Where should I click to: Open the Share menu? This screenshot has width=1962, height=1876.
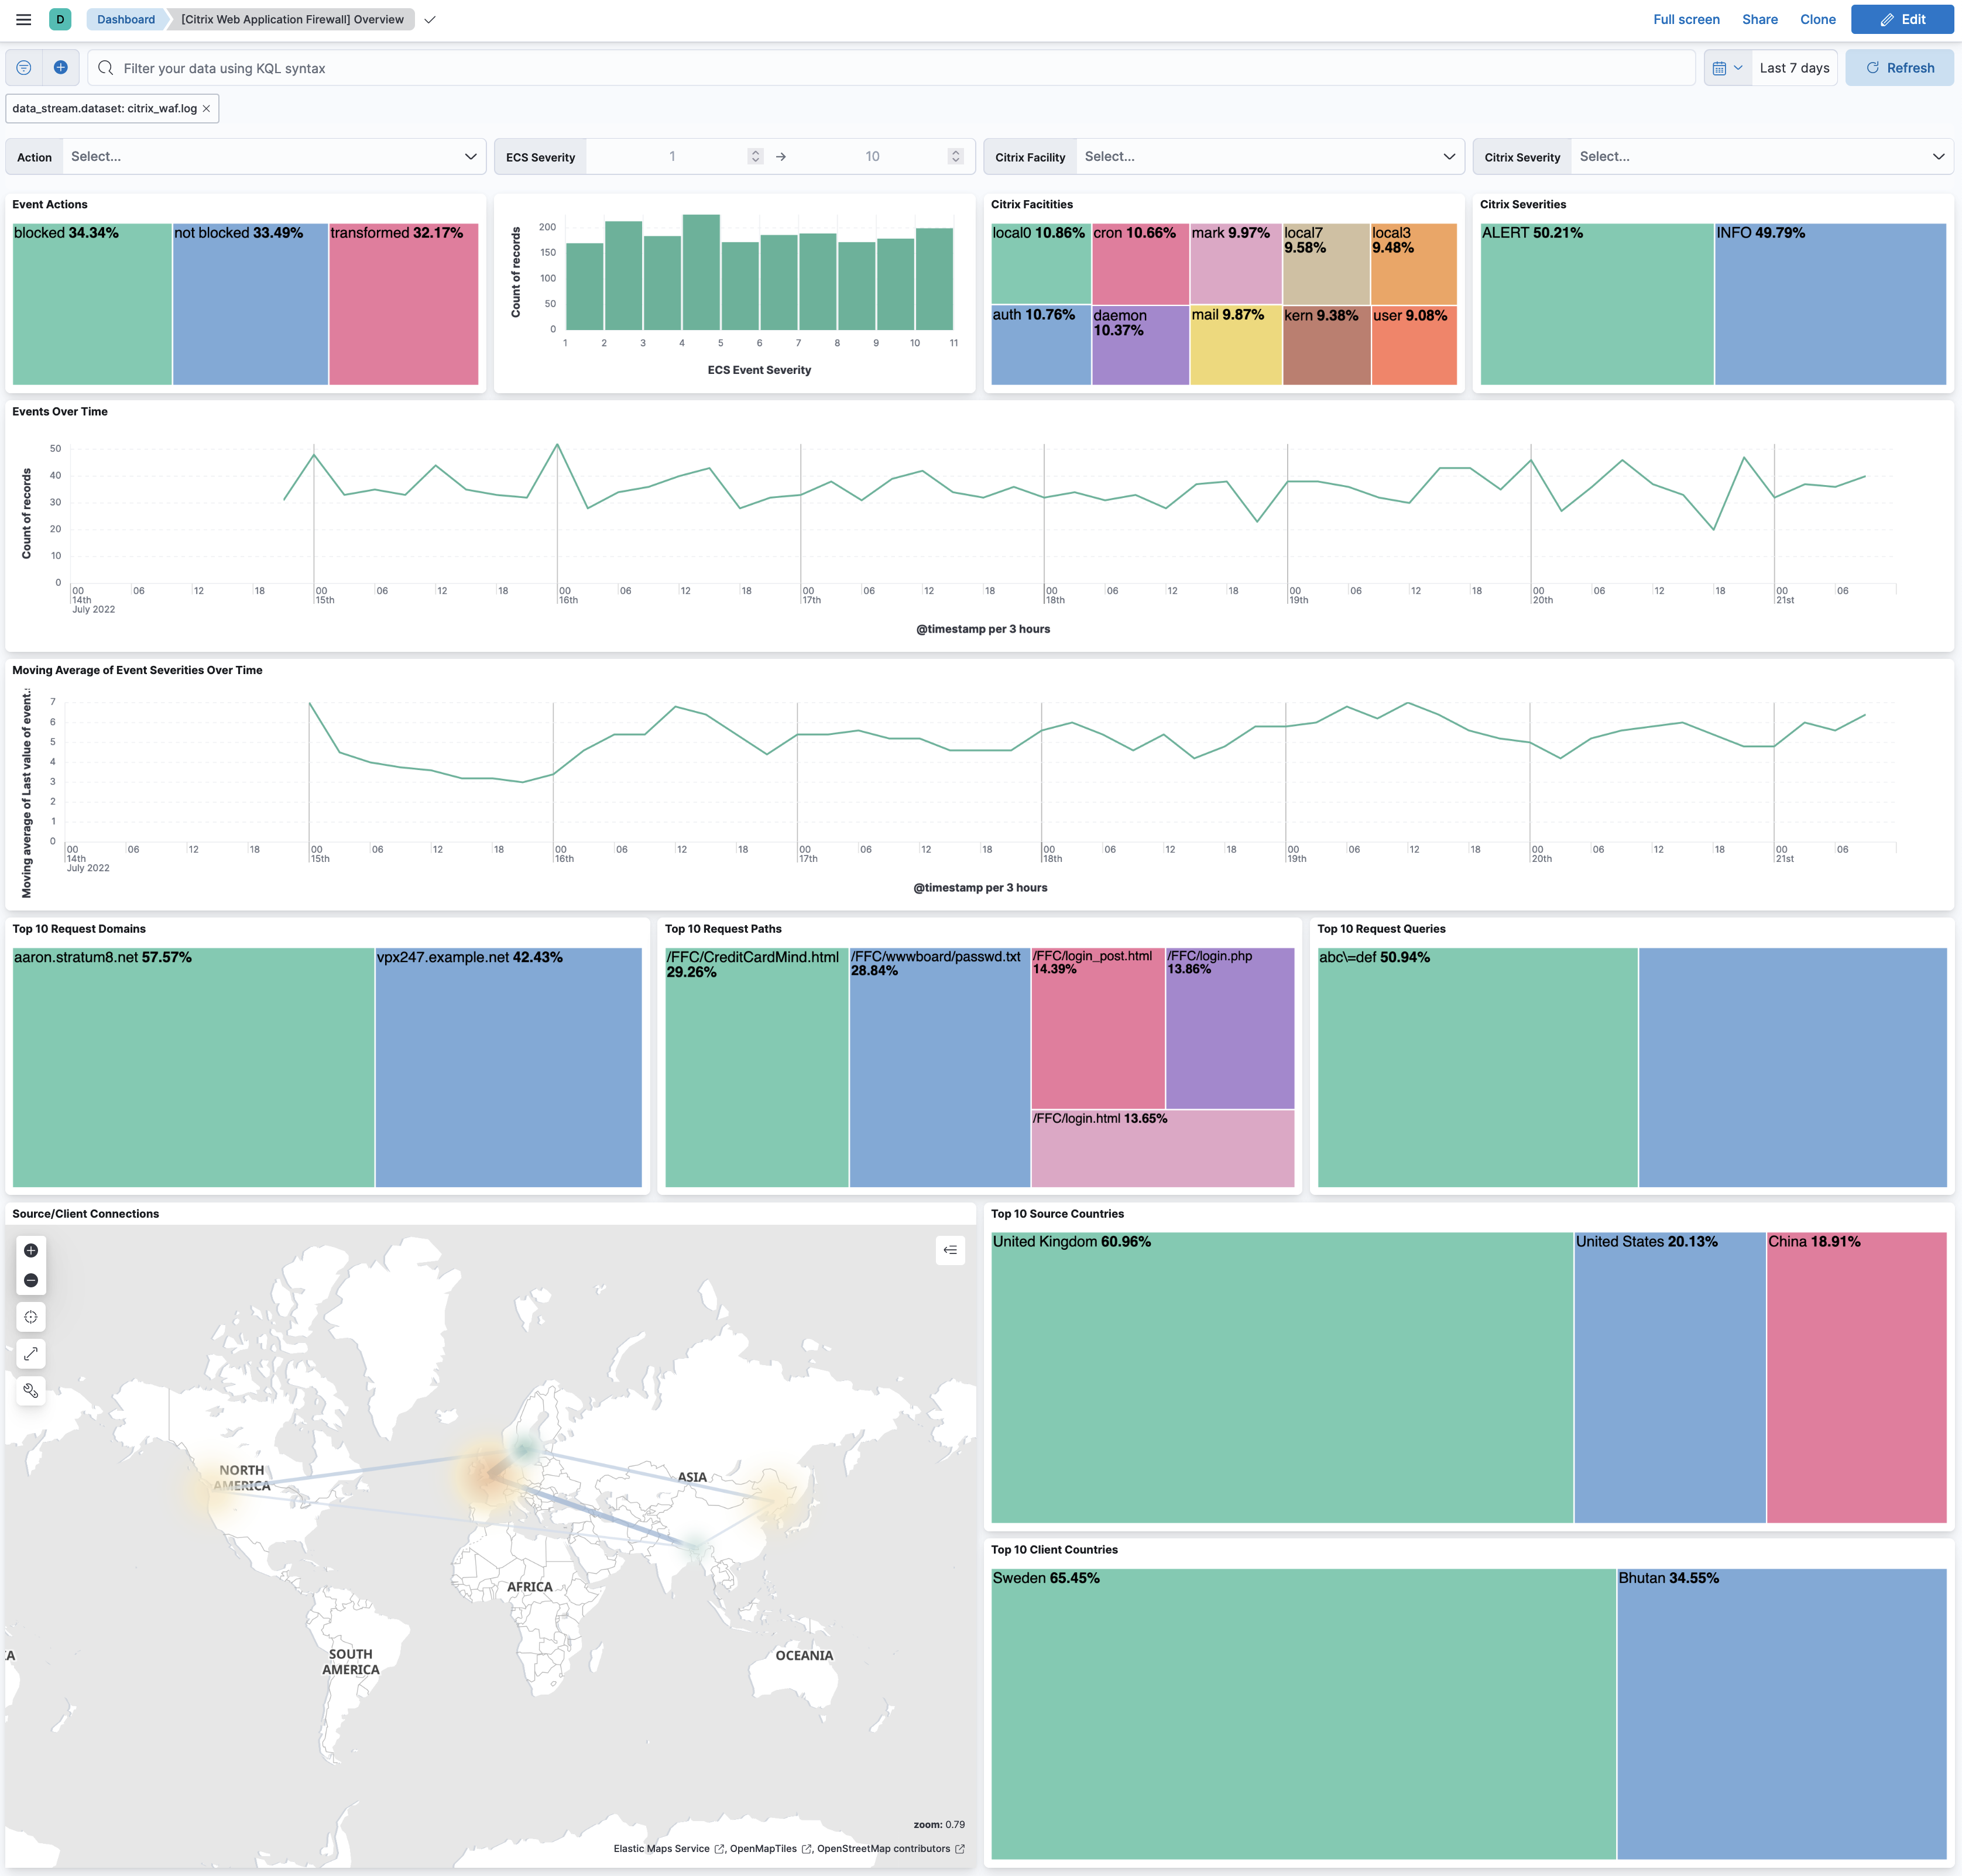tap(1760, 19)
